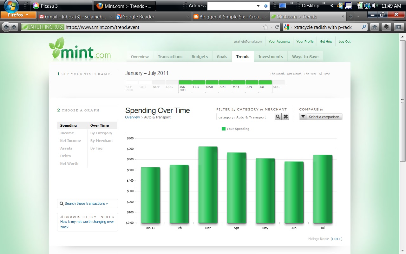The image size is (406, 254).
Task: Click Your Accounts link
Action: point(279,42)
